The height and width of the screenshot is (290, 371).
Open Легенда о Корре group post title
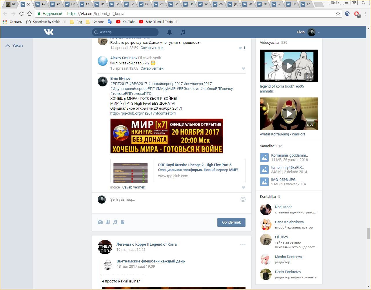pos(146,244)
